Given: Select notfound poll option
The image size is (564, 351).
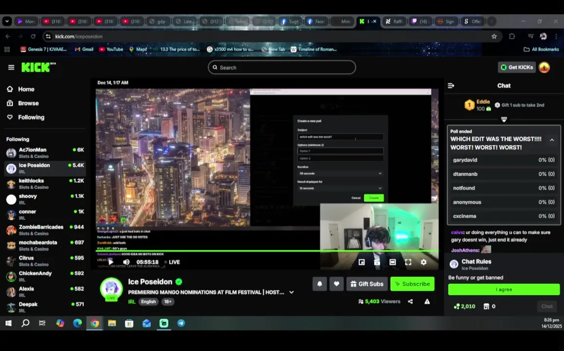Looking at the screenshot, I should pos(504,188).
